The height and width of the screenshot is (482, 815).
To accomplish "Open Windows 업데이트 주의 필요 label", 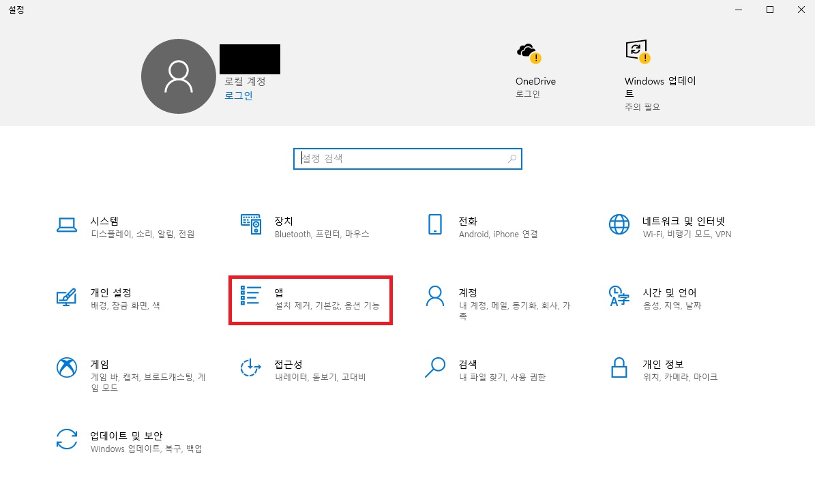I will click(x=642, y=107).
